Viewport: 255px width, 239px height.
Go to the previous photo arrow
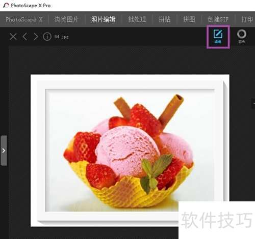click(x=25, y=37)
